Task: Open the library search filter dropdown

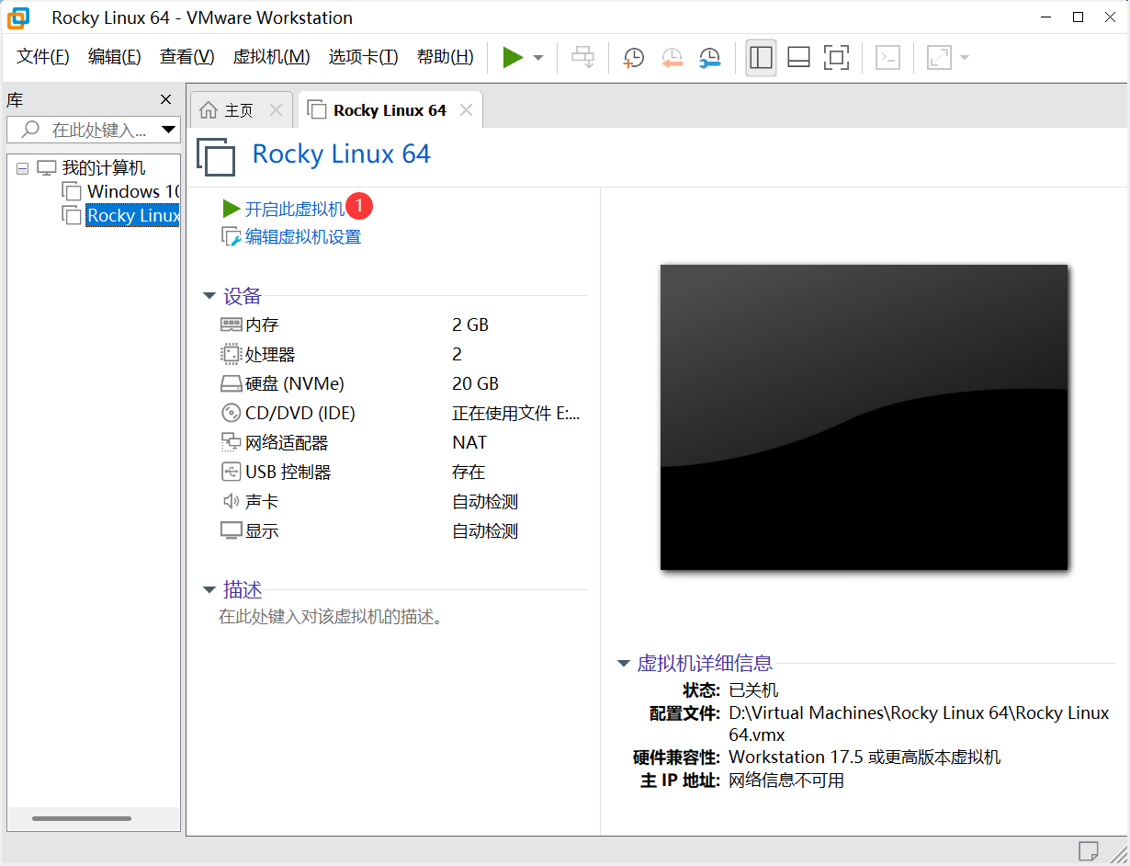Action: (x=168, y=130)
